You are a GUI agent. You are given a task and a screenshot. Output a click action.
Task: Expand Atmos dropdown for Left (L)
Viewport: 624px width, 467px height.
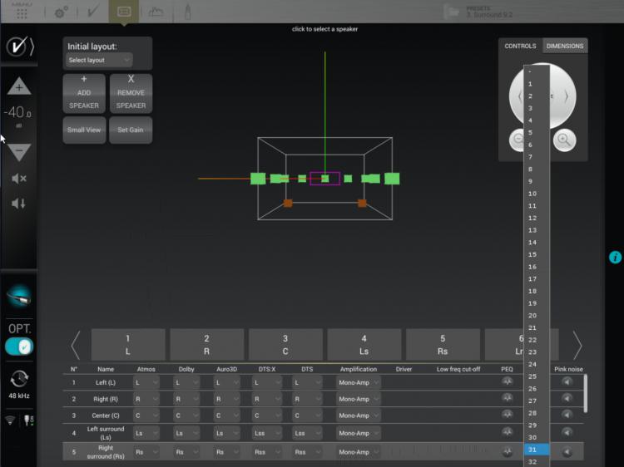pyautogui.click(x=146, y=382)
